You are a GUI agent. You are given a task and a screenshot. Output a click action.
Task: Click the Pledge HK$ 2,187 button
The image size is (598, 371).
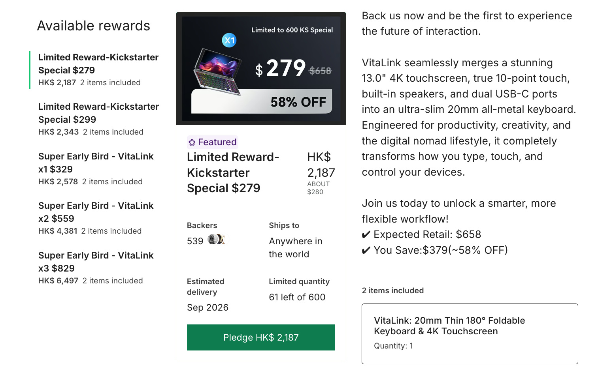coord(261,337)
